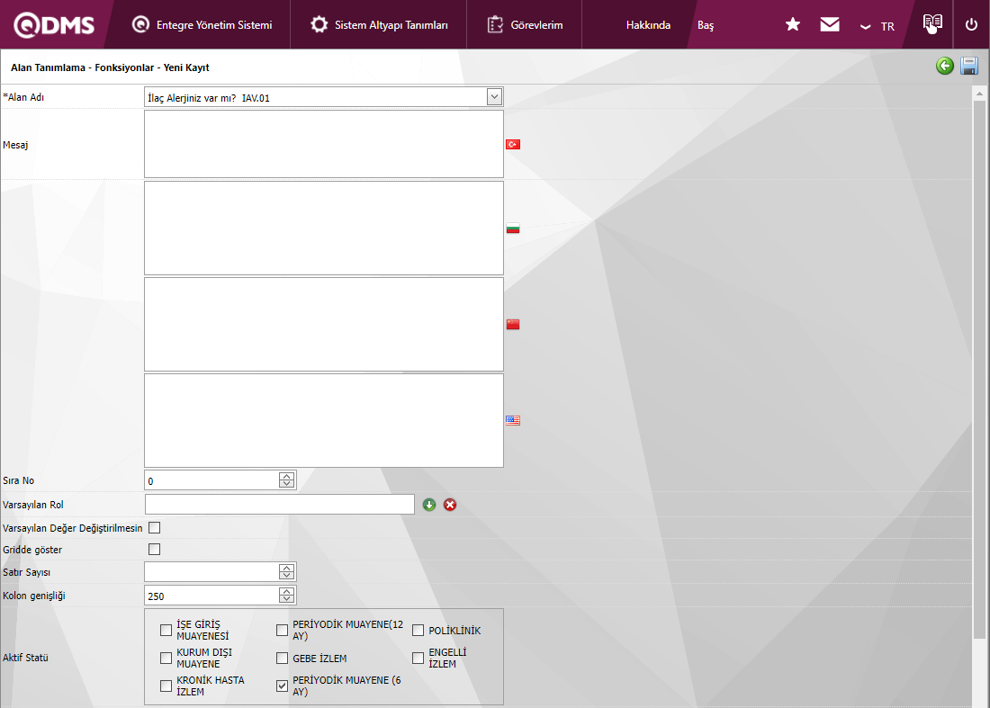Go back with green arrow icon
The height and width of the screenshot is (708, 990).
click(944, 66)
